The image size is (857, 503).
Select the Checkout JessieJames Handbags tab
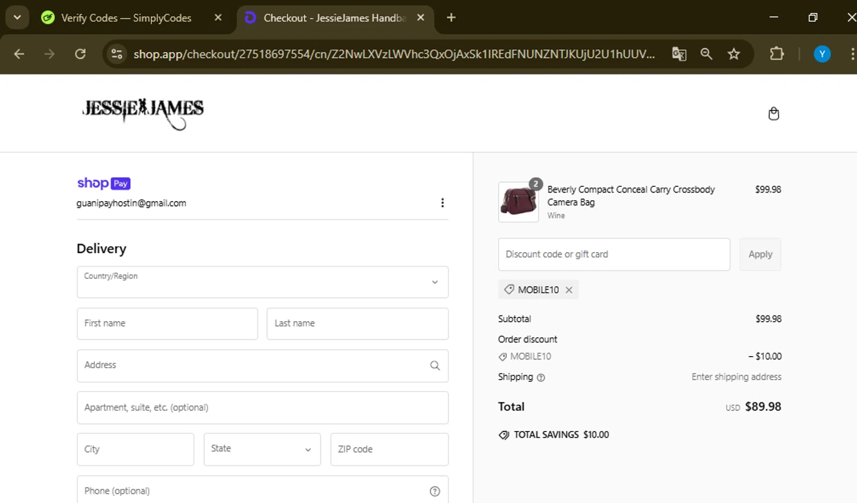[334, 18]
